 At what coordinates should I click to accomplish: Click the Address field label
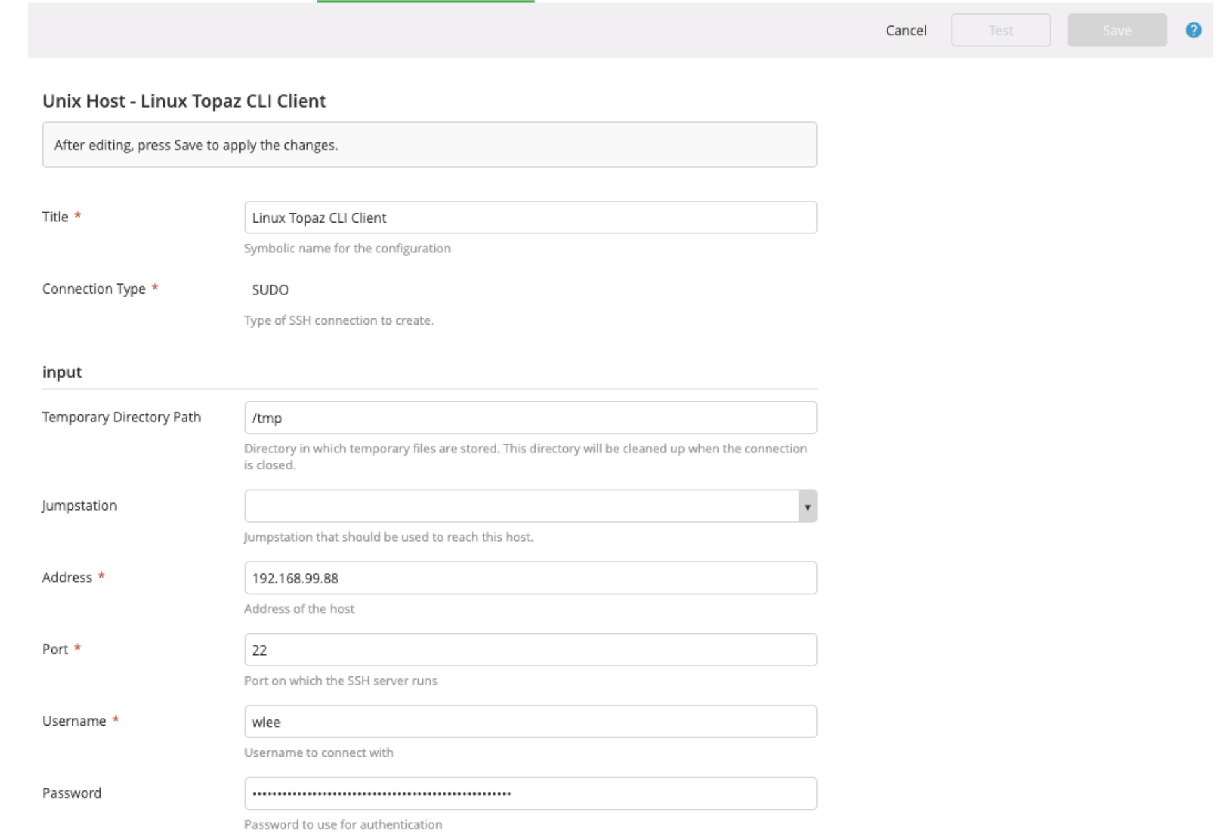tap(67, 577)
